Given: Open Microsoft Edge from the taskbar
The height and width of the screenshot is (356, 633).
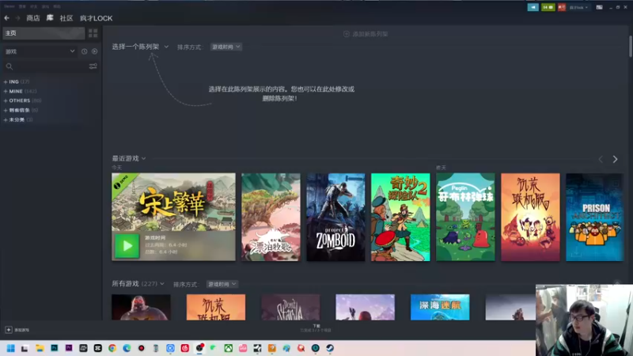Looking at the screenshot, I should point(127,348).
